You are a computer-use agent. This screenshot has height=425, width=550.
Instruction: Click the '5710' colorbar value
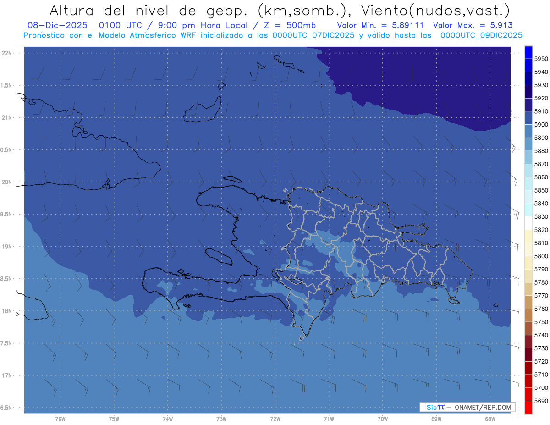coord(541,375)
